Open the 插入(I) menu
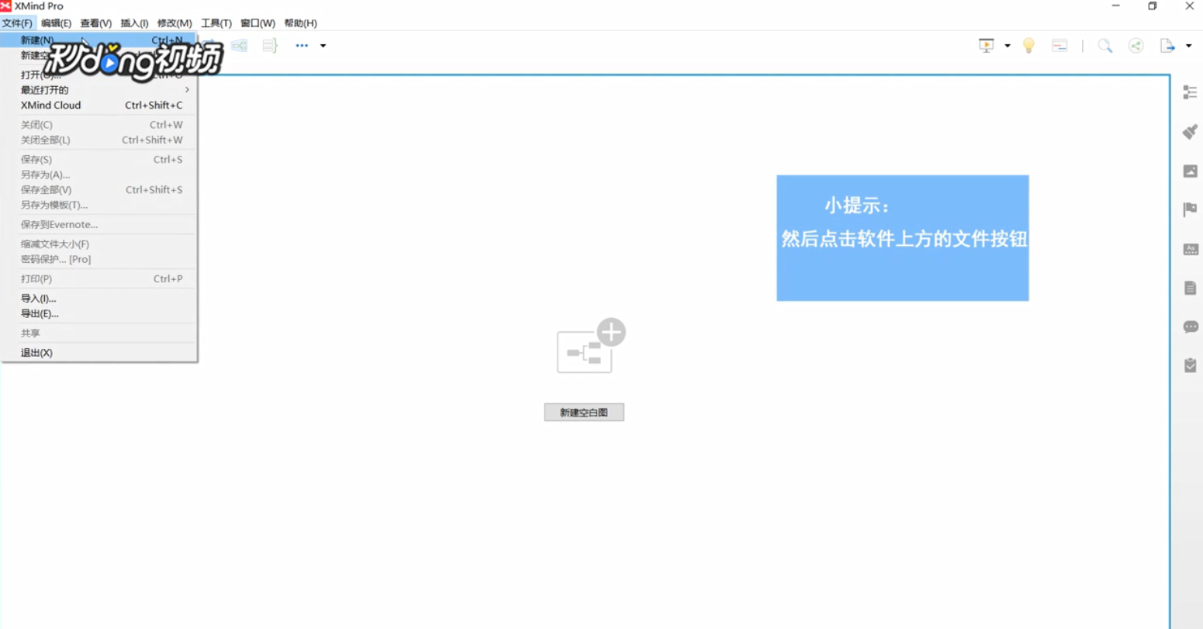 tap(134, 23)
